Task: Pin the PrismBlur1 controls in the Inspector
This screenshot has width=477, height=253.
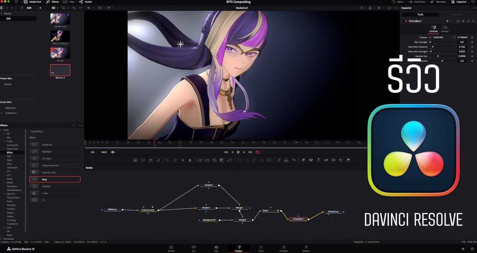Action: 463,21
